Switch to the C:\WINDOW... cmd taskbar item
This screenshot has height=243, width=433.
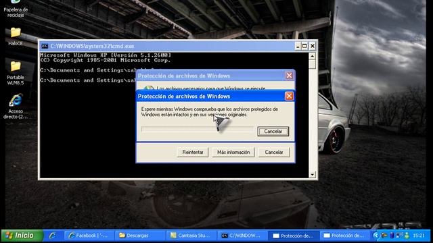coord(242,236)
